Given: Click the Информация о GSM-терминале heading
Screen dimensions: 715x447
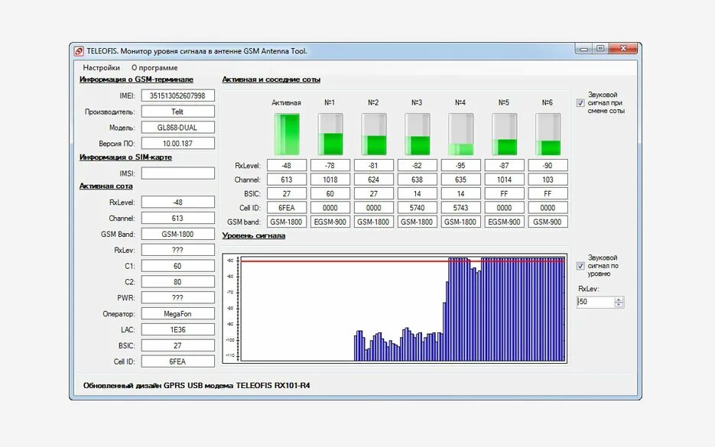Looking at the screenshot, I should [x=136, y=79].
